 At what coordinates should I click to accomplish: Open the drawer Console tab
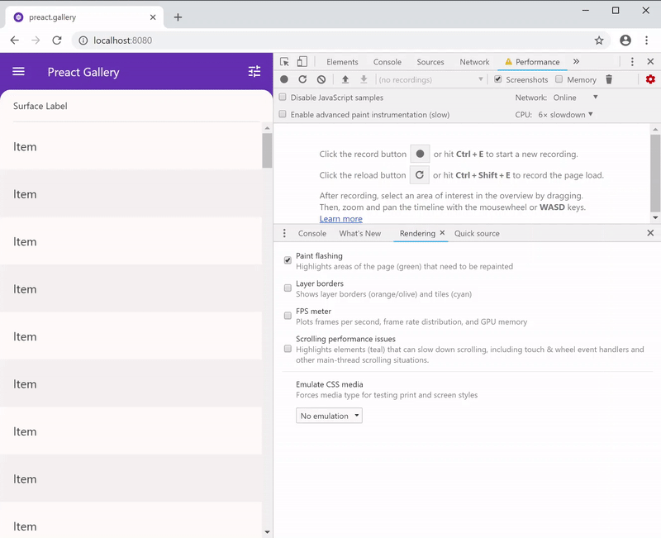tap(312, 233)
